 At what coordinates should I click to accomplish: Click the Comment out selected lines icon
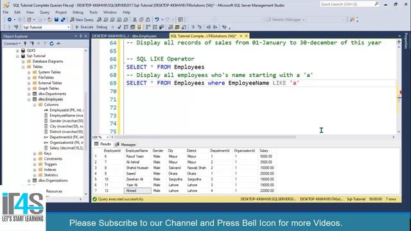click(x=193, y=27)
